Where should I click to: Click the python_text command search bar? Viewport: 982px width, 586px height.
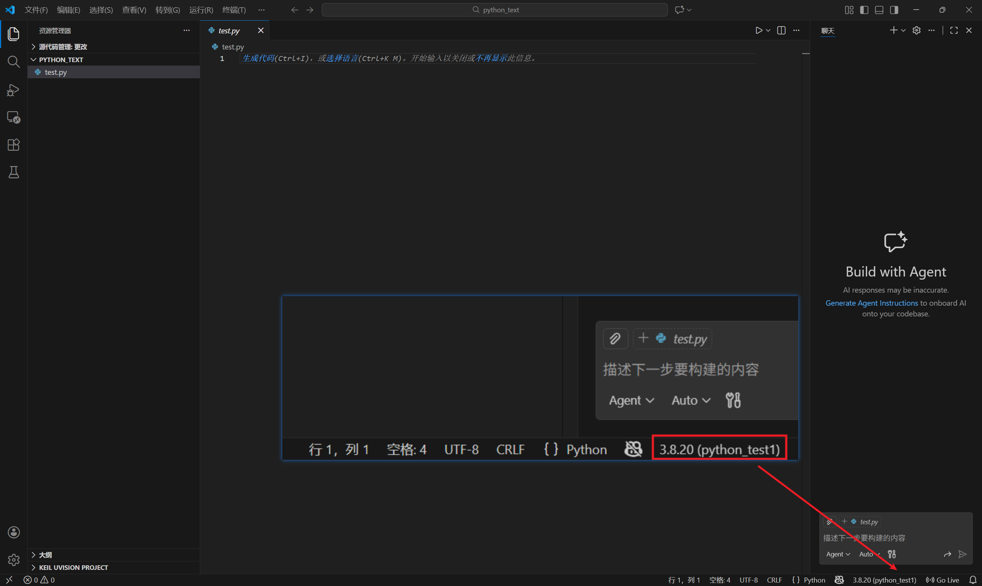tap(495, 10)
